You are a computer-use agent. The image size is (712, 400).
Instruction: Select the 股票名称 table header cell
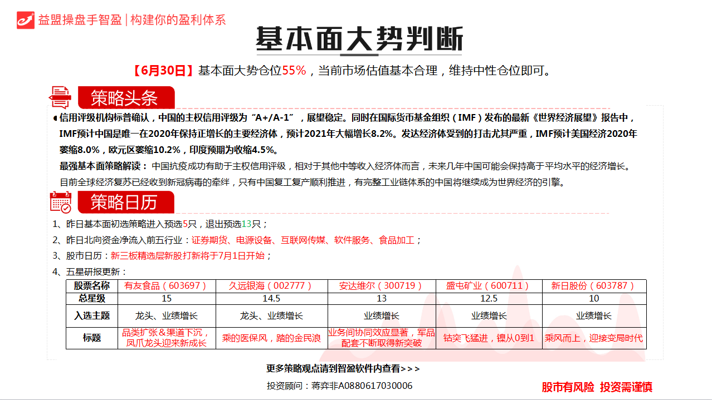point(92,285)
